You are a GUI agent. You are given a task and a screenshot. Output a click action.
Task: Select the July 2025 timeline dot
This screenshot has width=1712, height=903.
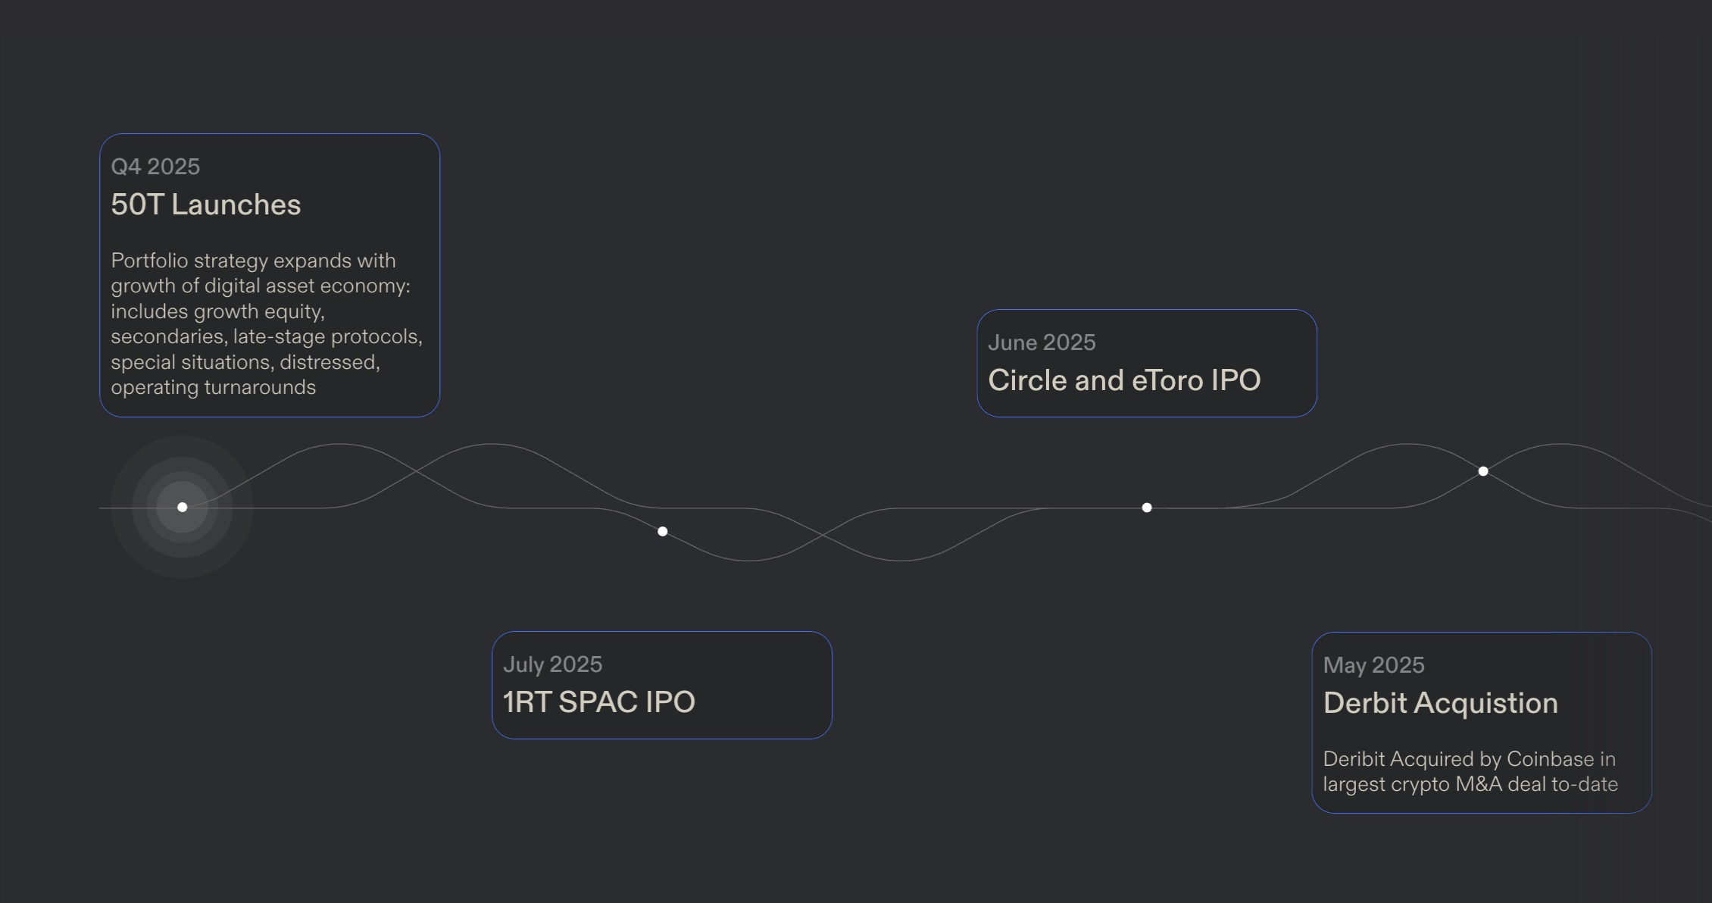pyautogui.click(x=662, y=531)
